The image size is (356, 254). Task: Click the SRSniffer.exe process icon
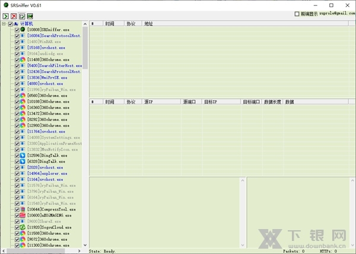pos(23,29)
